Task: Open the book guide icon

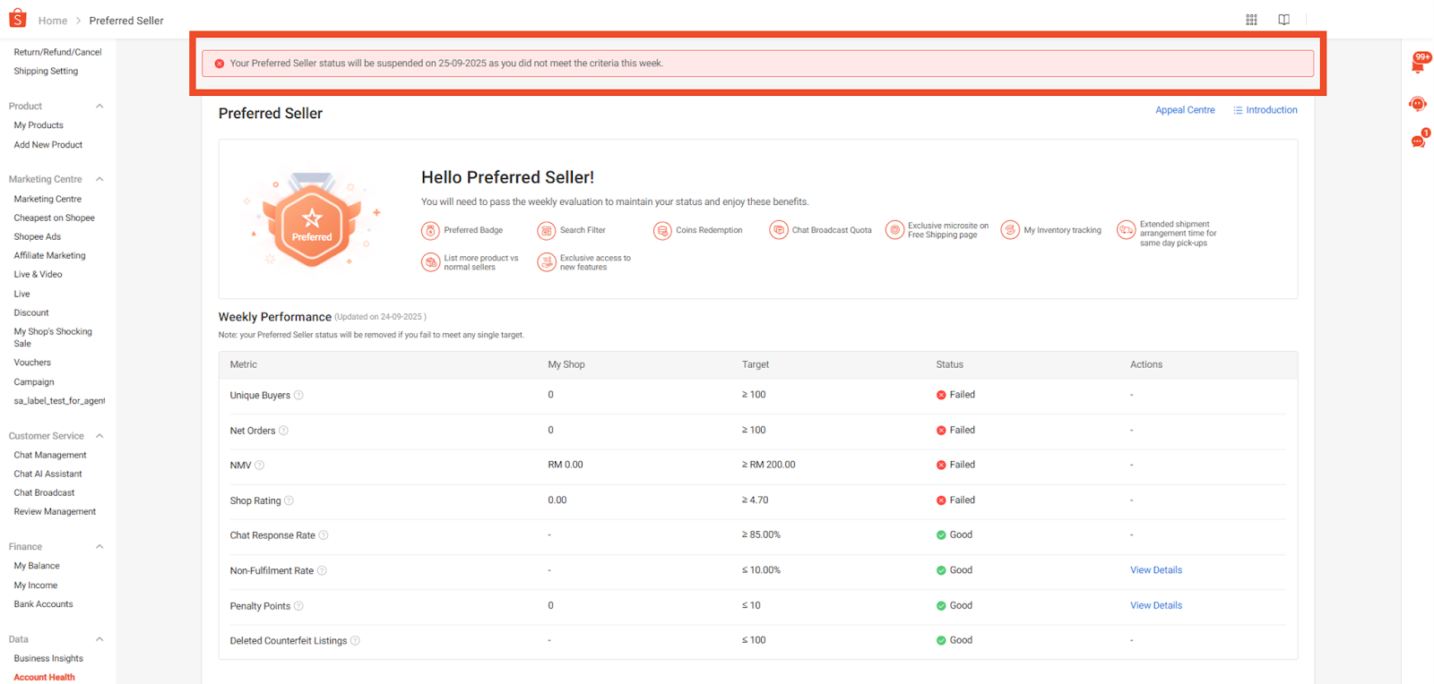Action: point(1283,20)
